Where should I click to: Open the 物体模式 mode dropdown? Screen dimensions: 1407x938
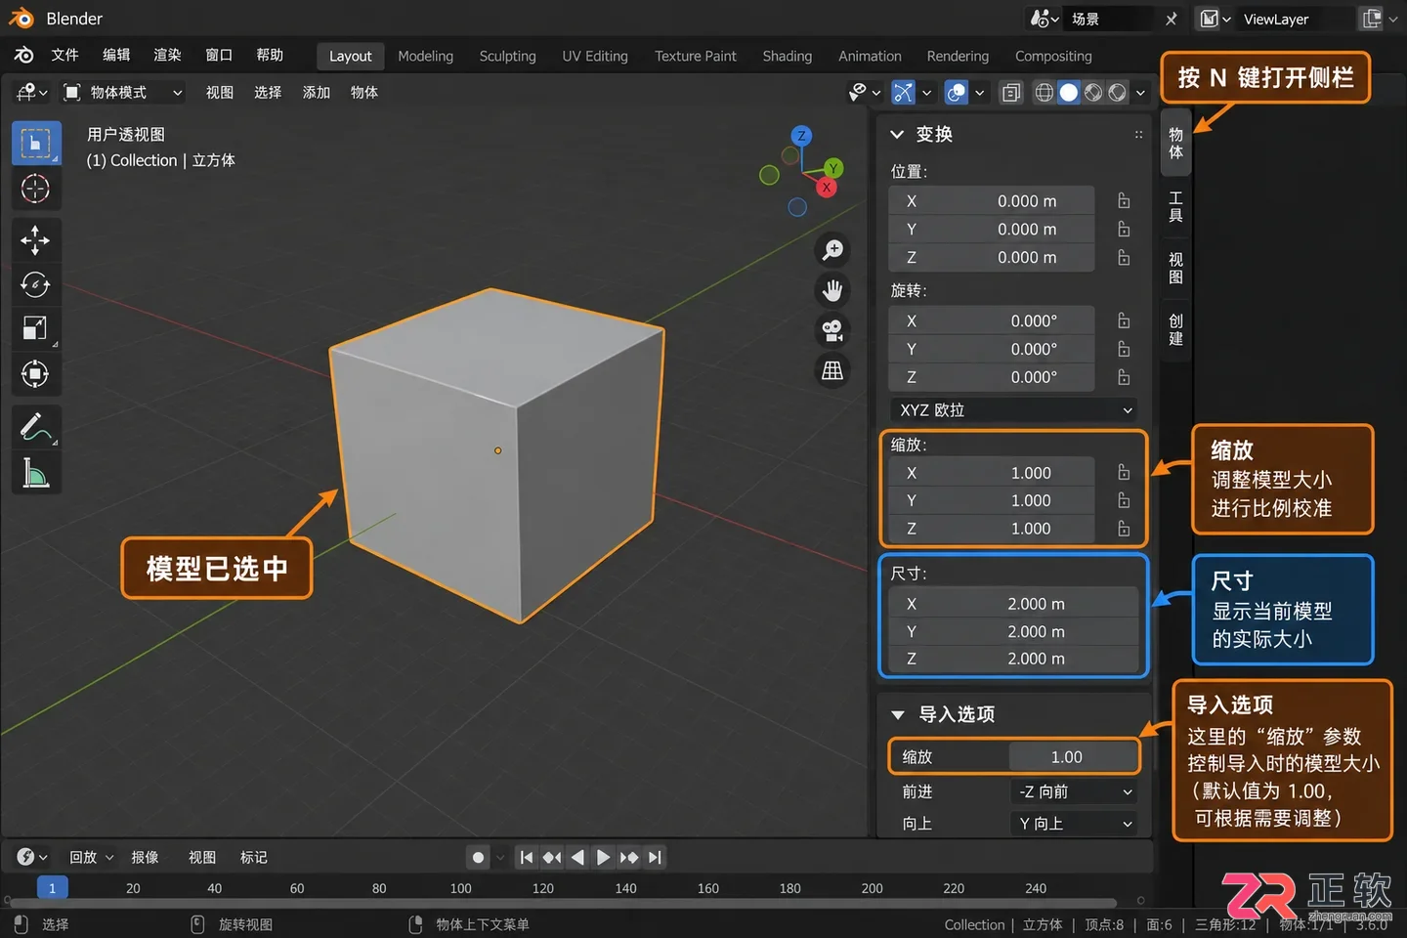pyautogui.click(x=123, y=93)
